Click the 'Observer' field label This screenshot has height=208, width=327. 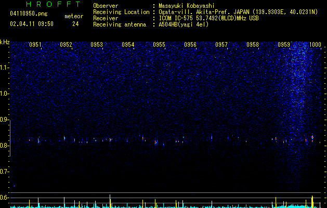click(106, 6)
